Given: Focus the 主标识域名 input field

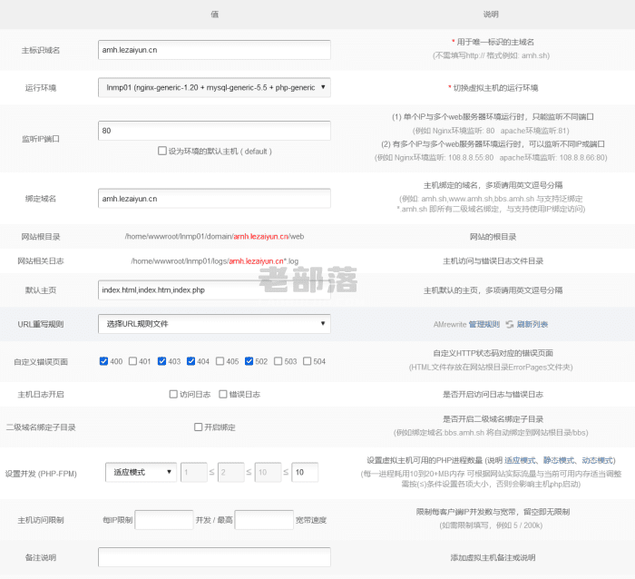Looking at the screenshot, I should [214, 50].
